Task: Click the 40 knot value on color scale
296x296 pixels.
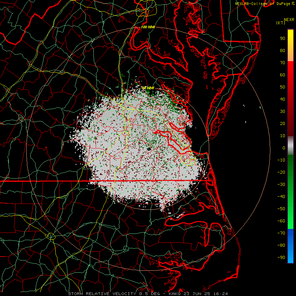Action: pyautogui.click(x=283, y=99)
